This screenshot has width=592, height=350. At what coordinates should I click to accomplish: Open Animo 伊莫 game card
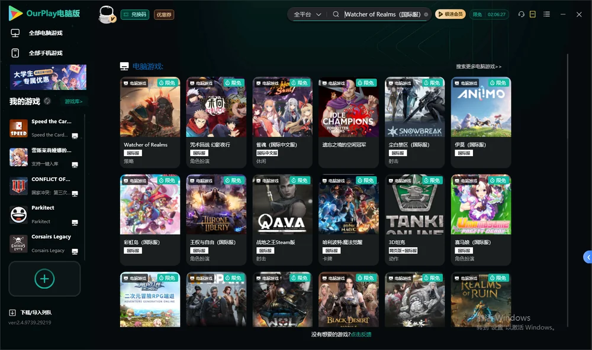(x=481, y=122)
